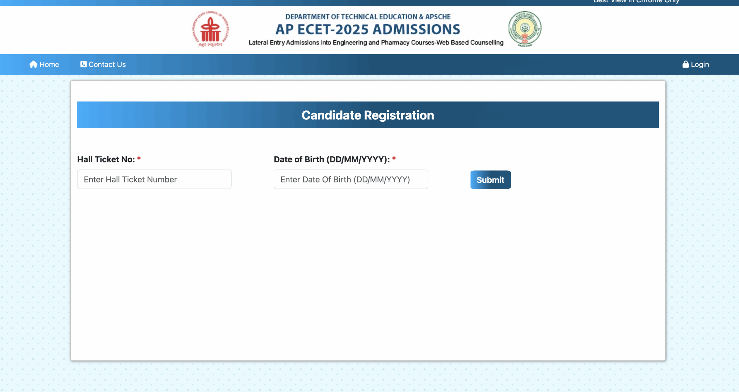Click the Candidate Registration header banner
This screenshot has height=392, width=739.
point(367,115)
